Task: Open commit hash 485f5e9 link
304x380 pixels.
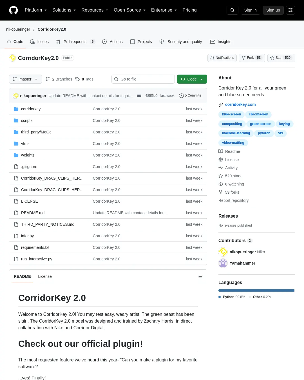Action: (151, 96)
